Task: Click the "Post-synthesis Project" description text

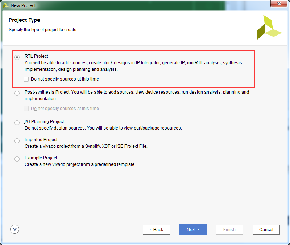Action: pyautogui.click(x=137, y=95)
